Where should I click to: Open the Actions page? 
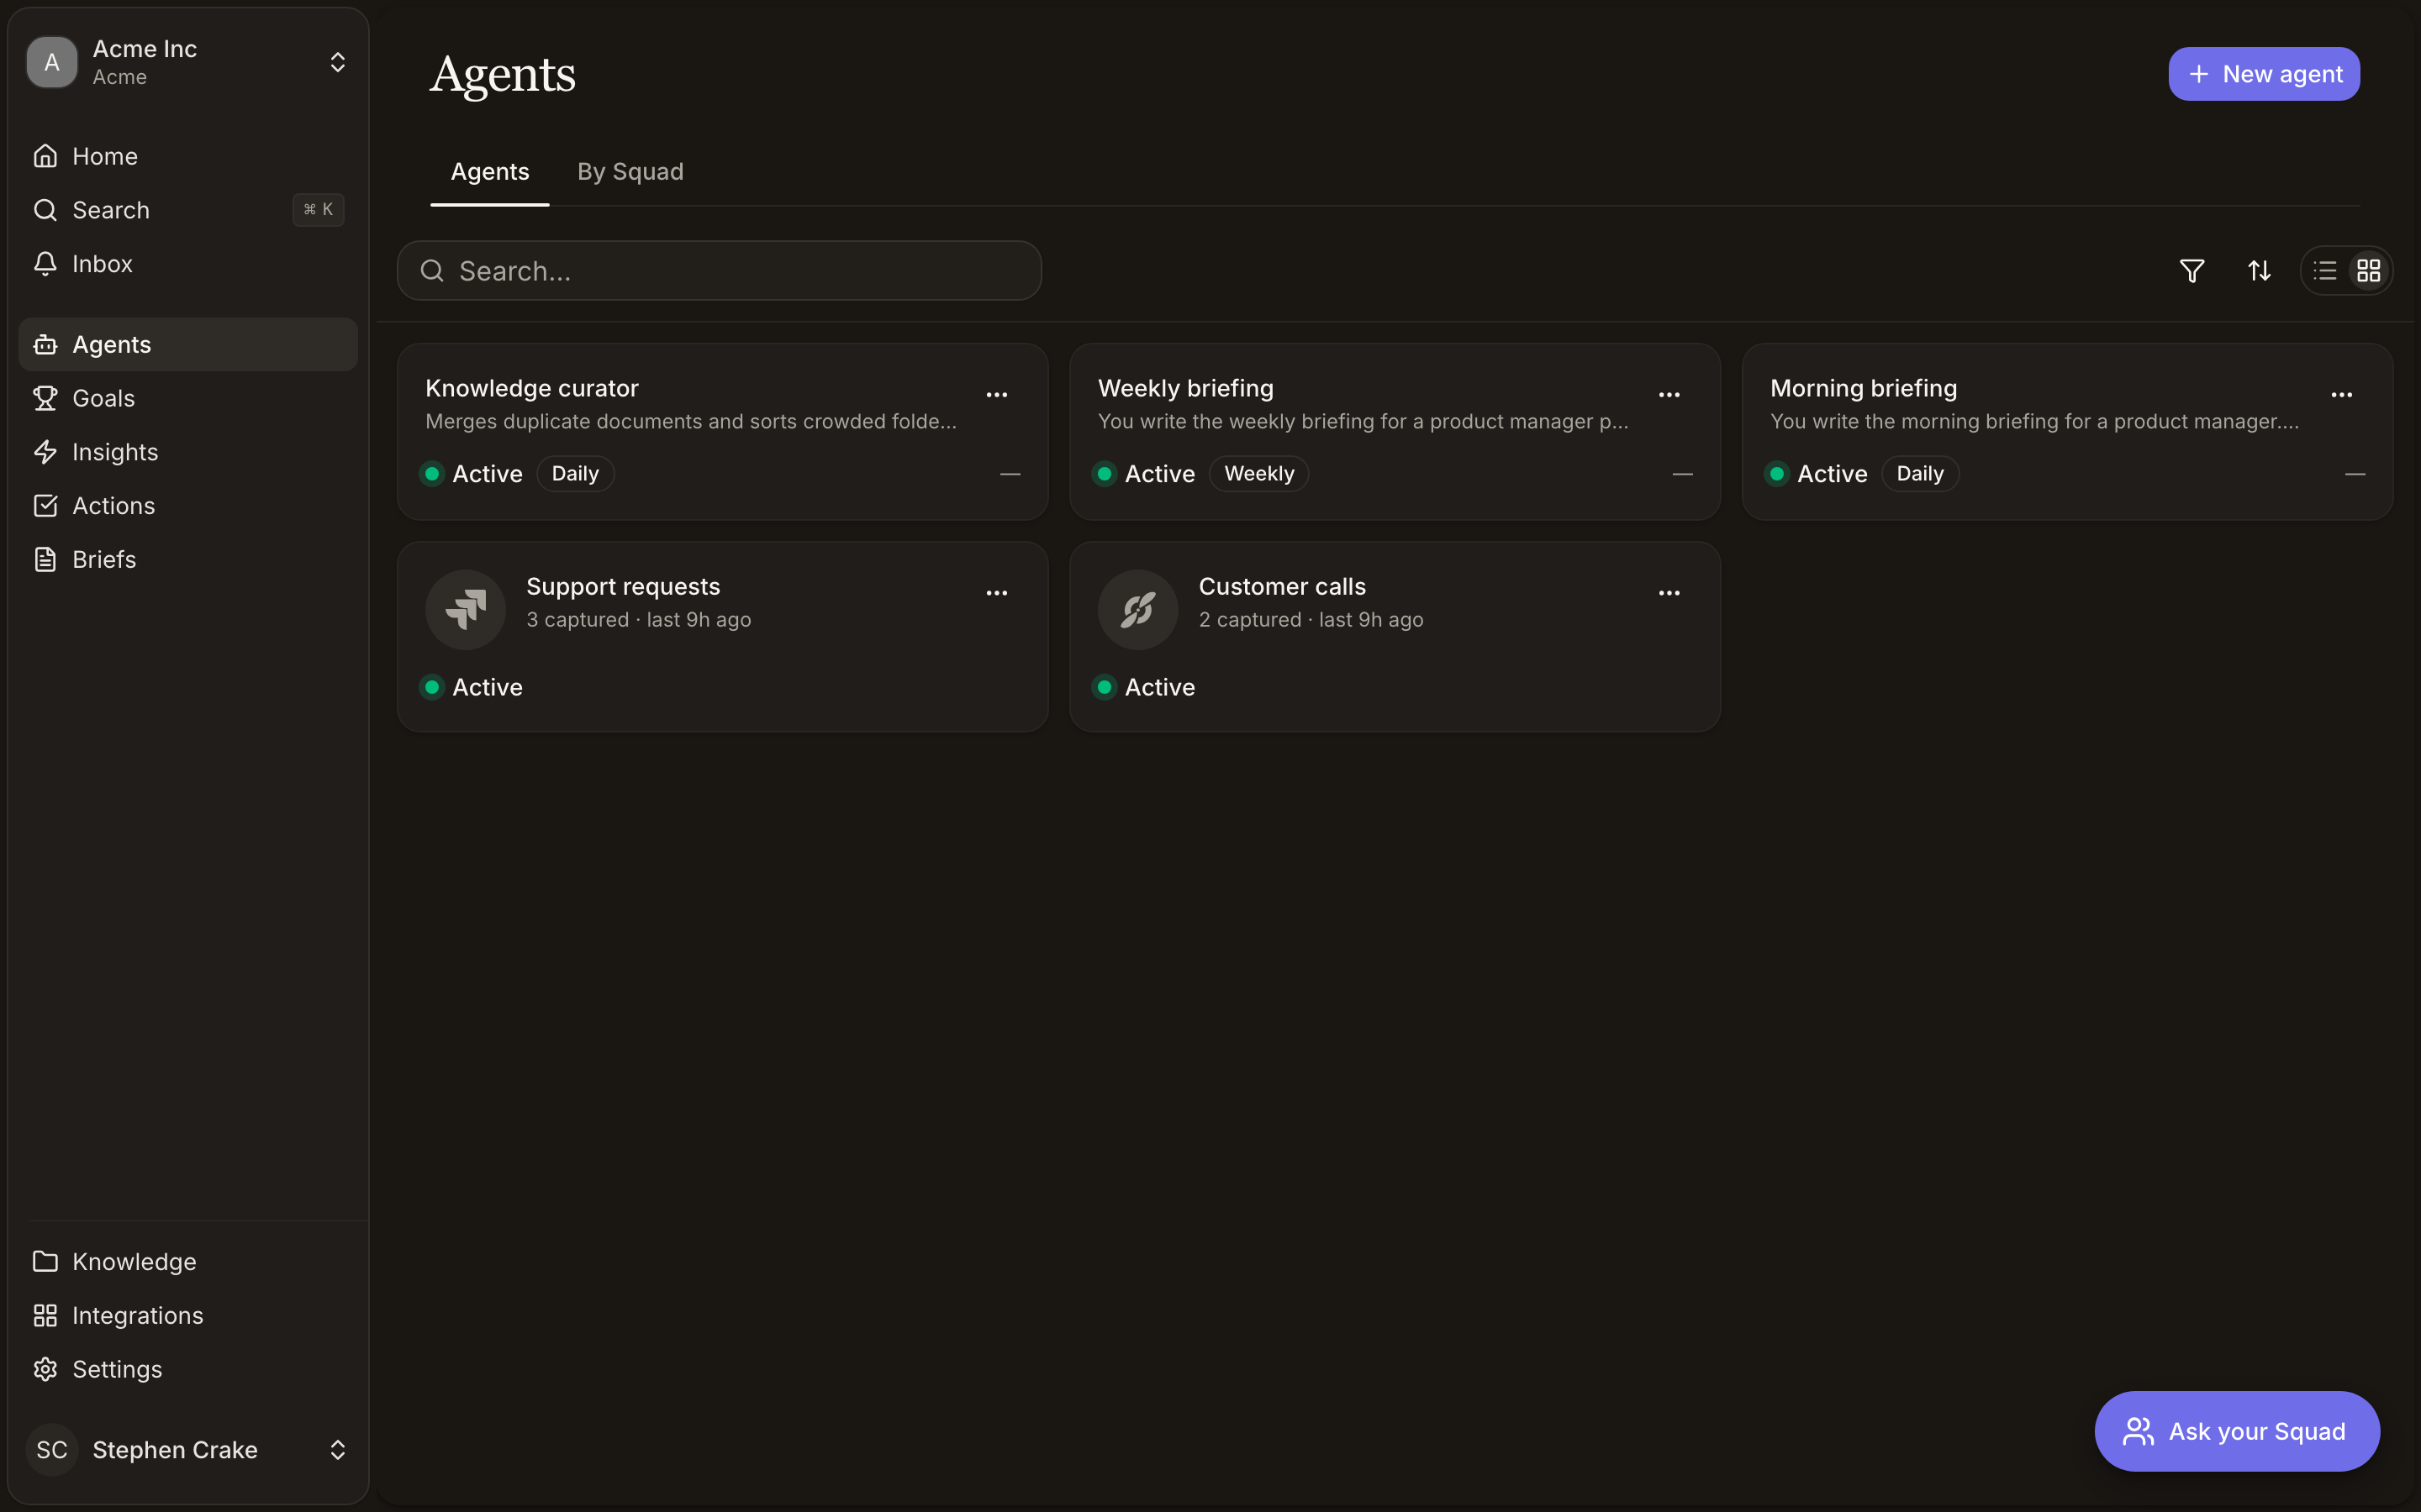[x=188, y=506]
